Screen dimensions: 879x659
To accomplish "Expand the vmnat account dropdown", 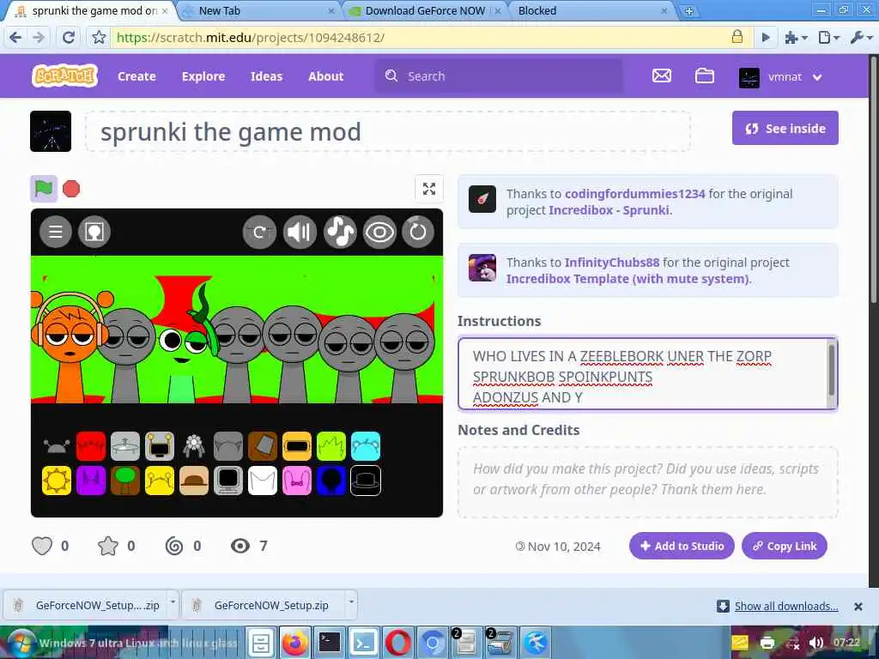I will pyautogui.click(x=781, y=76).
